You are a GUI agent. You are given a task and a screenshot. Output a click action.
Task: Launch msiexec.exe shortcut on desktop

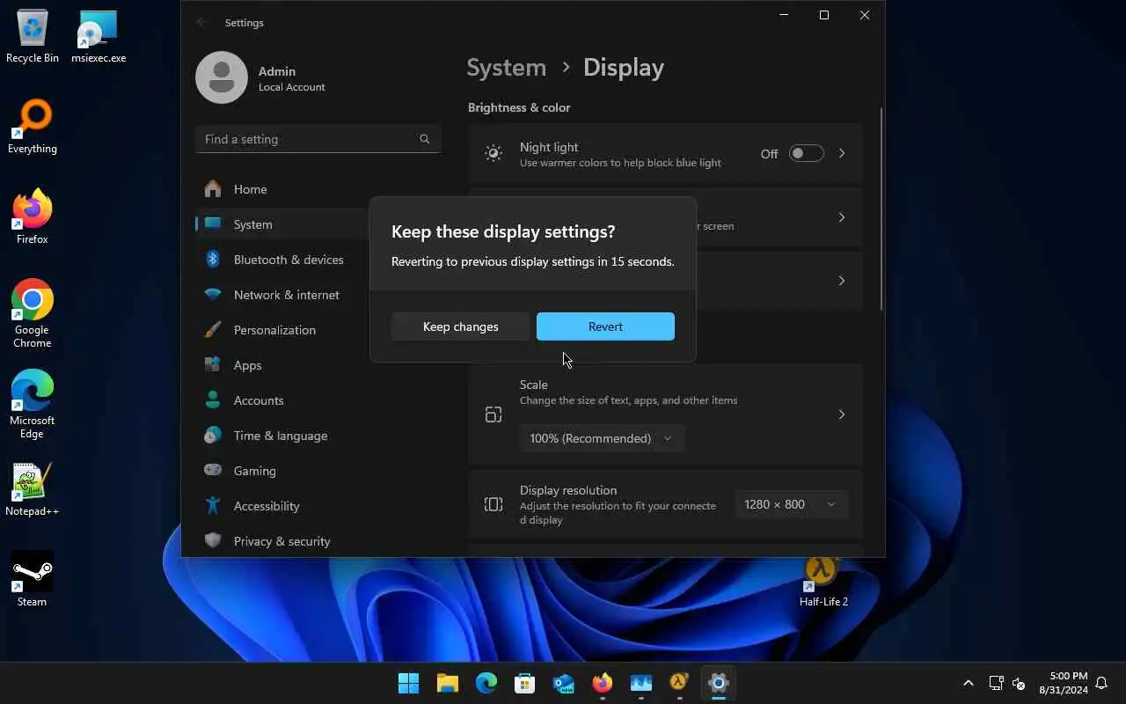99,37
